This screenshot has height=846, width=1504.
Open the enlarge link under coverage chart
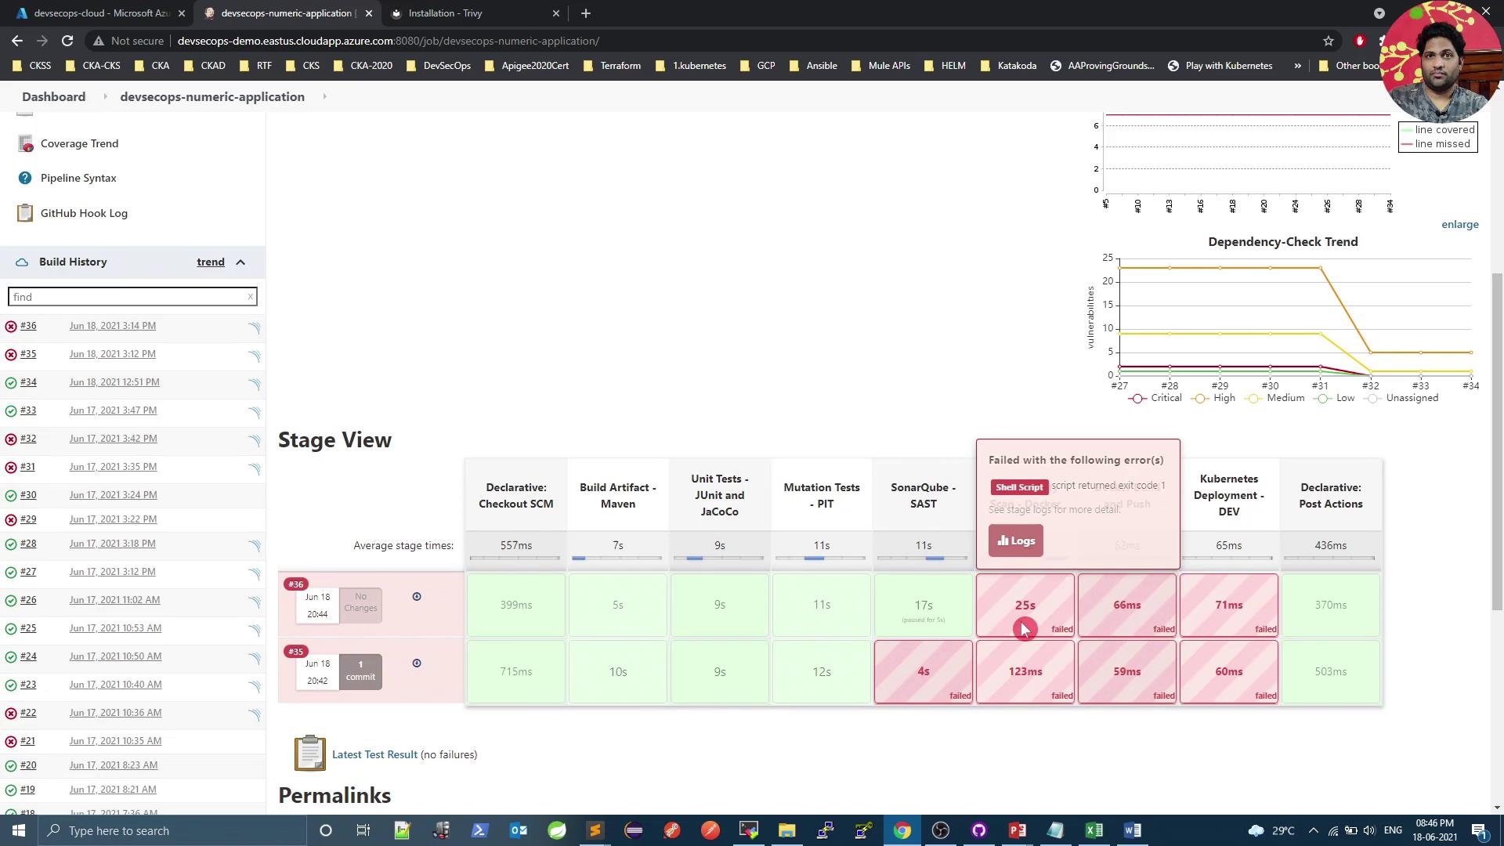click(x=1459, y=225)
